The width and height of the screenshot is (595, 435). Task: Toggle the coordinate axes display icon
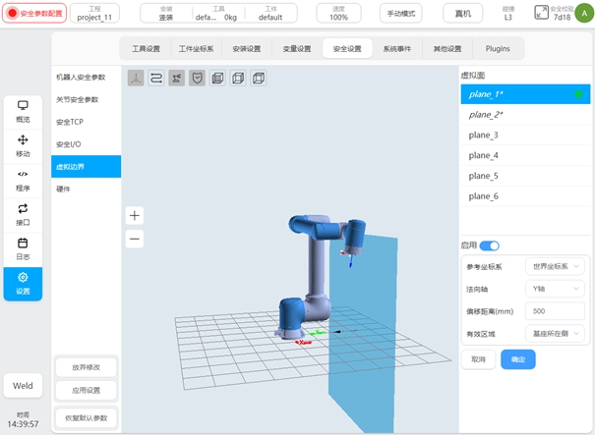[x=135, y=78]
